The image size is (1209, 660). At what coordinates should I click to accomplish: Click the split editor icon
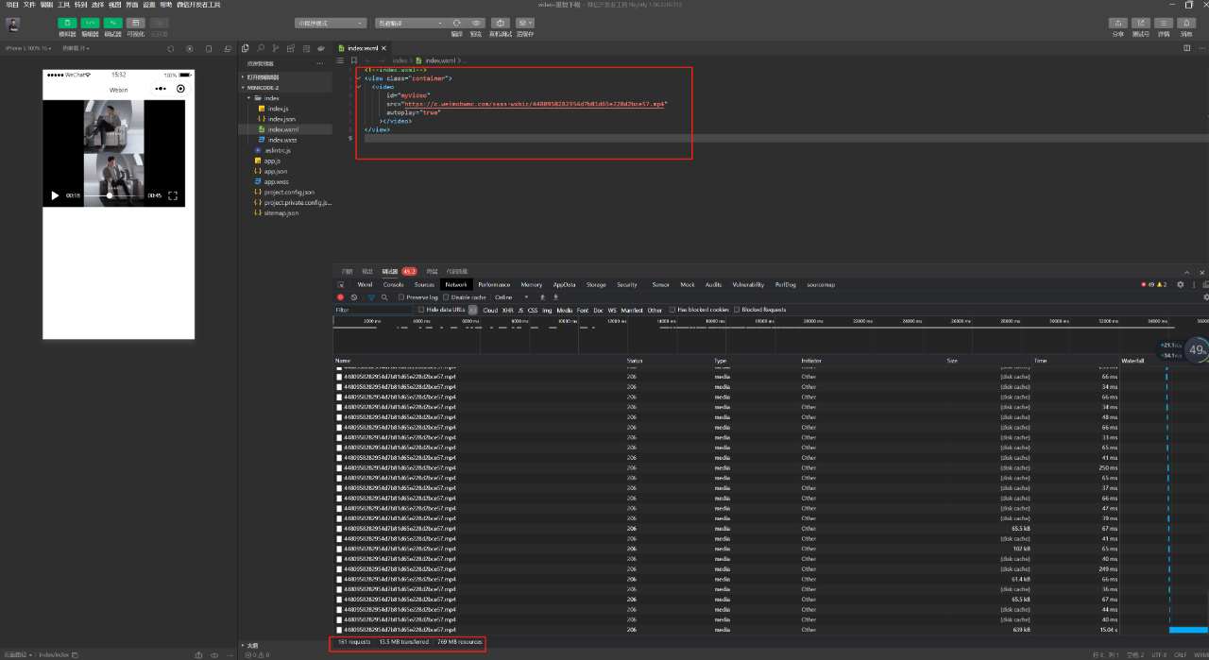(1186, 48)
